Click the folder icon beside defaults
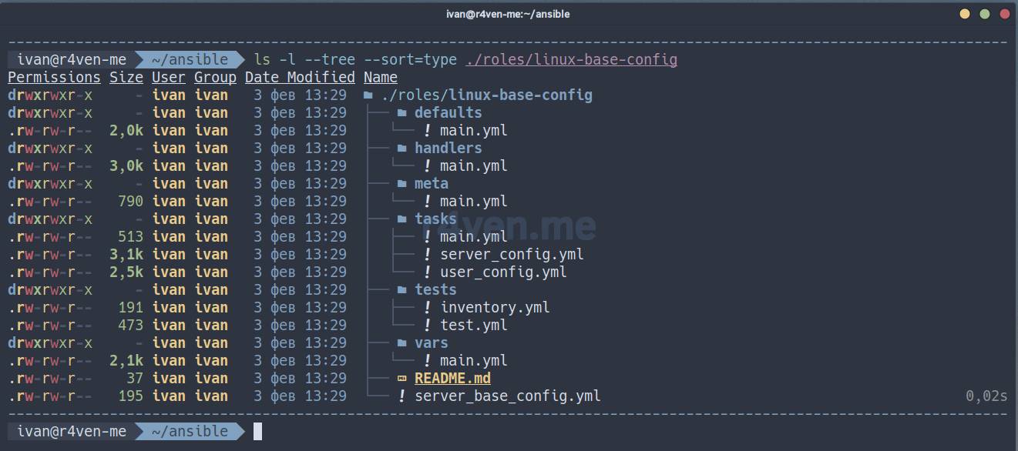Image resolution: width=1018 pixels, height=451 pixels. [x=401, y=113]
